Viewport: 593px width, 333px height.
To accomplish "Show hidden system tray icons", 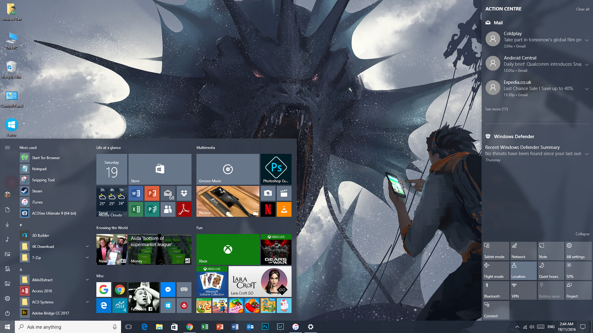I will [517, 327].
